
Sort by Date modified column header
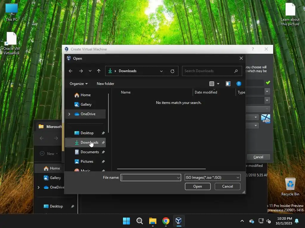206,92
